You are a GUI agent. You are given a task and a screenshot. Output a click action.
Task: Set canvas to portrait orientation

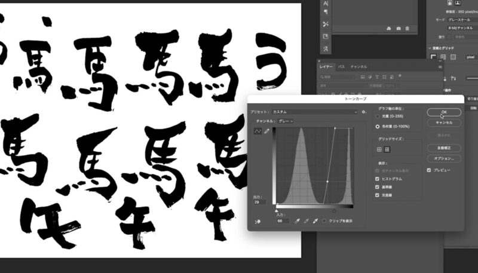pos(450,3)
